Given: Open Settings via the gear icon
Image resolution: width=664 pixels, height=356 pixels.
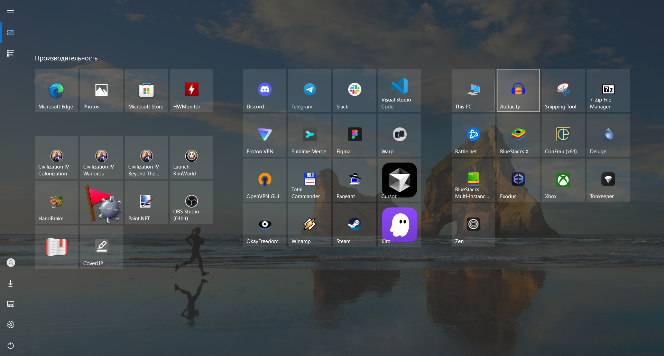Looking at the screenshot, I should (x=11, y=325).
